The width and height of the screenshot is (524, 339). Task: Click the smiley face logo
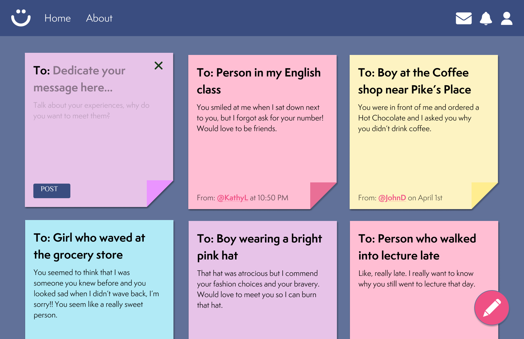point(21,18)
